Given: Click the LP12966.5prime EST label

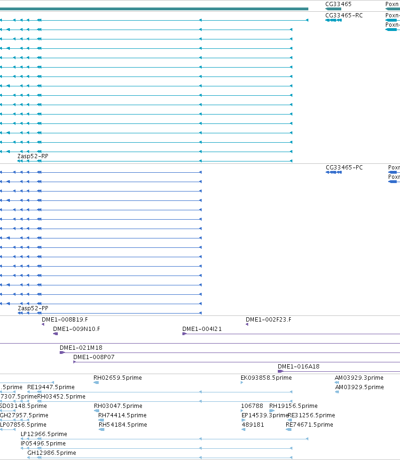Looking at the screenshot, I should point(44,434).
